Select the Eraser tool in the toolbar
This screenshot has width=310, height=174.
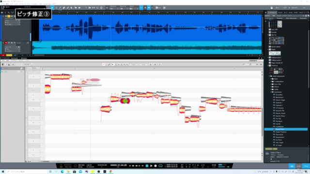click(64, 8)
